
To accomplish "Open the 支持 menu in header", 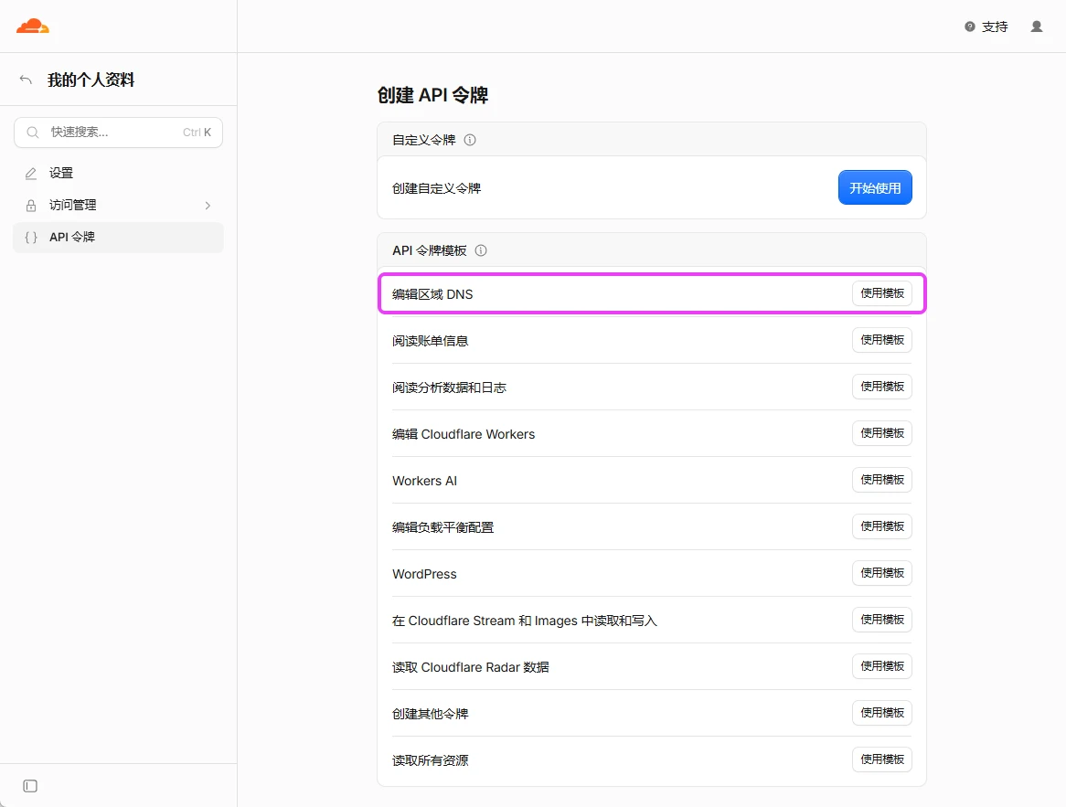I will 986,27.
